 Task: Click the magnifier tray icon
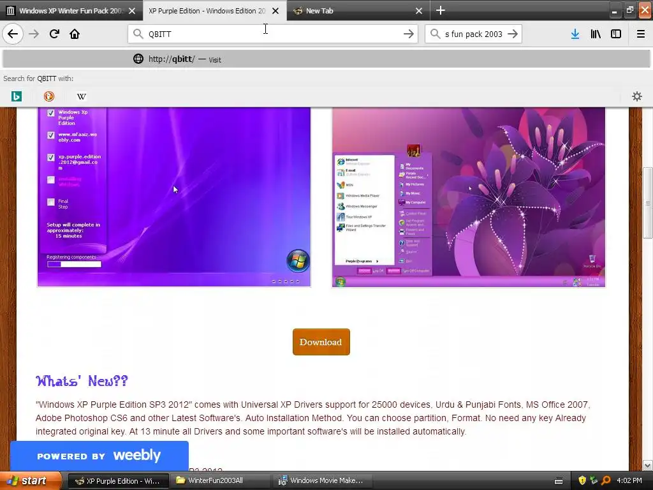point(606,480)
